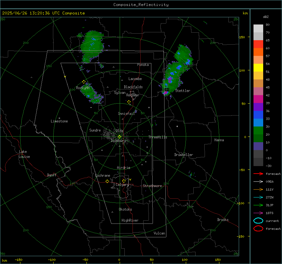Click the magenta 18TS arrow icon
The image size is (282, 264).
(x=258, y=213)
